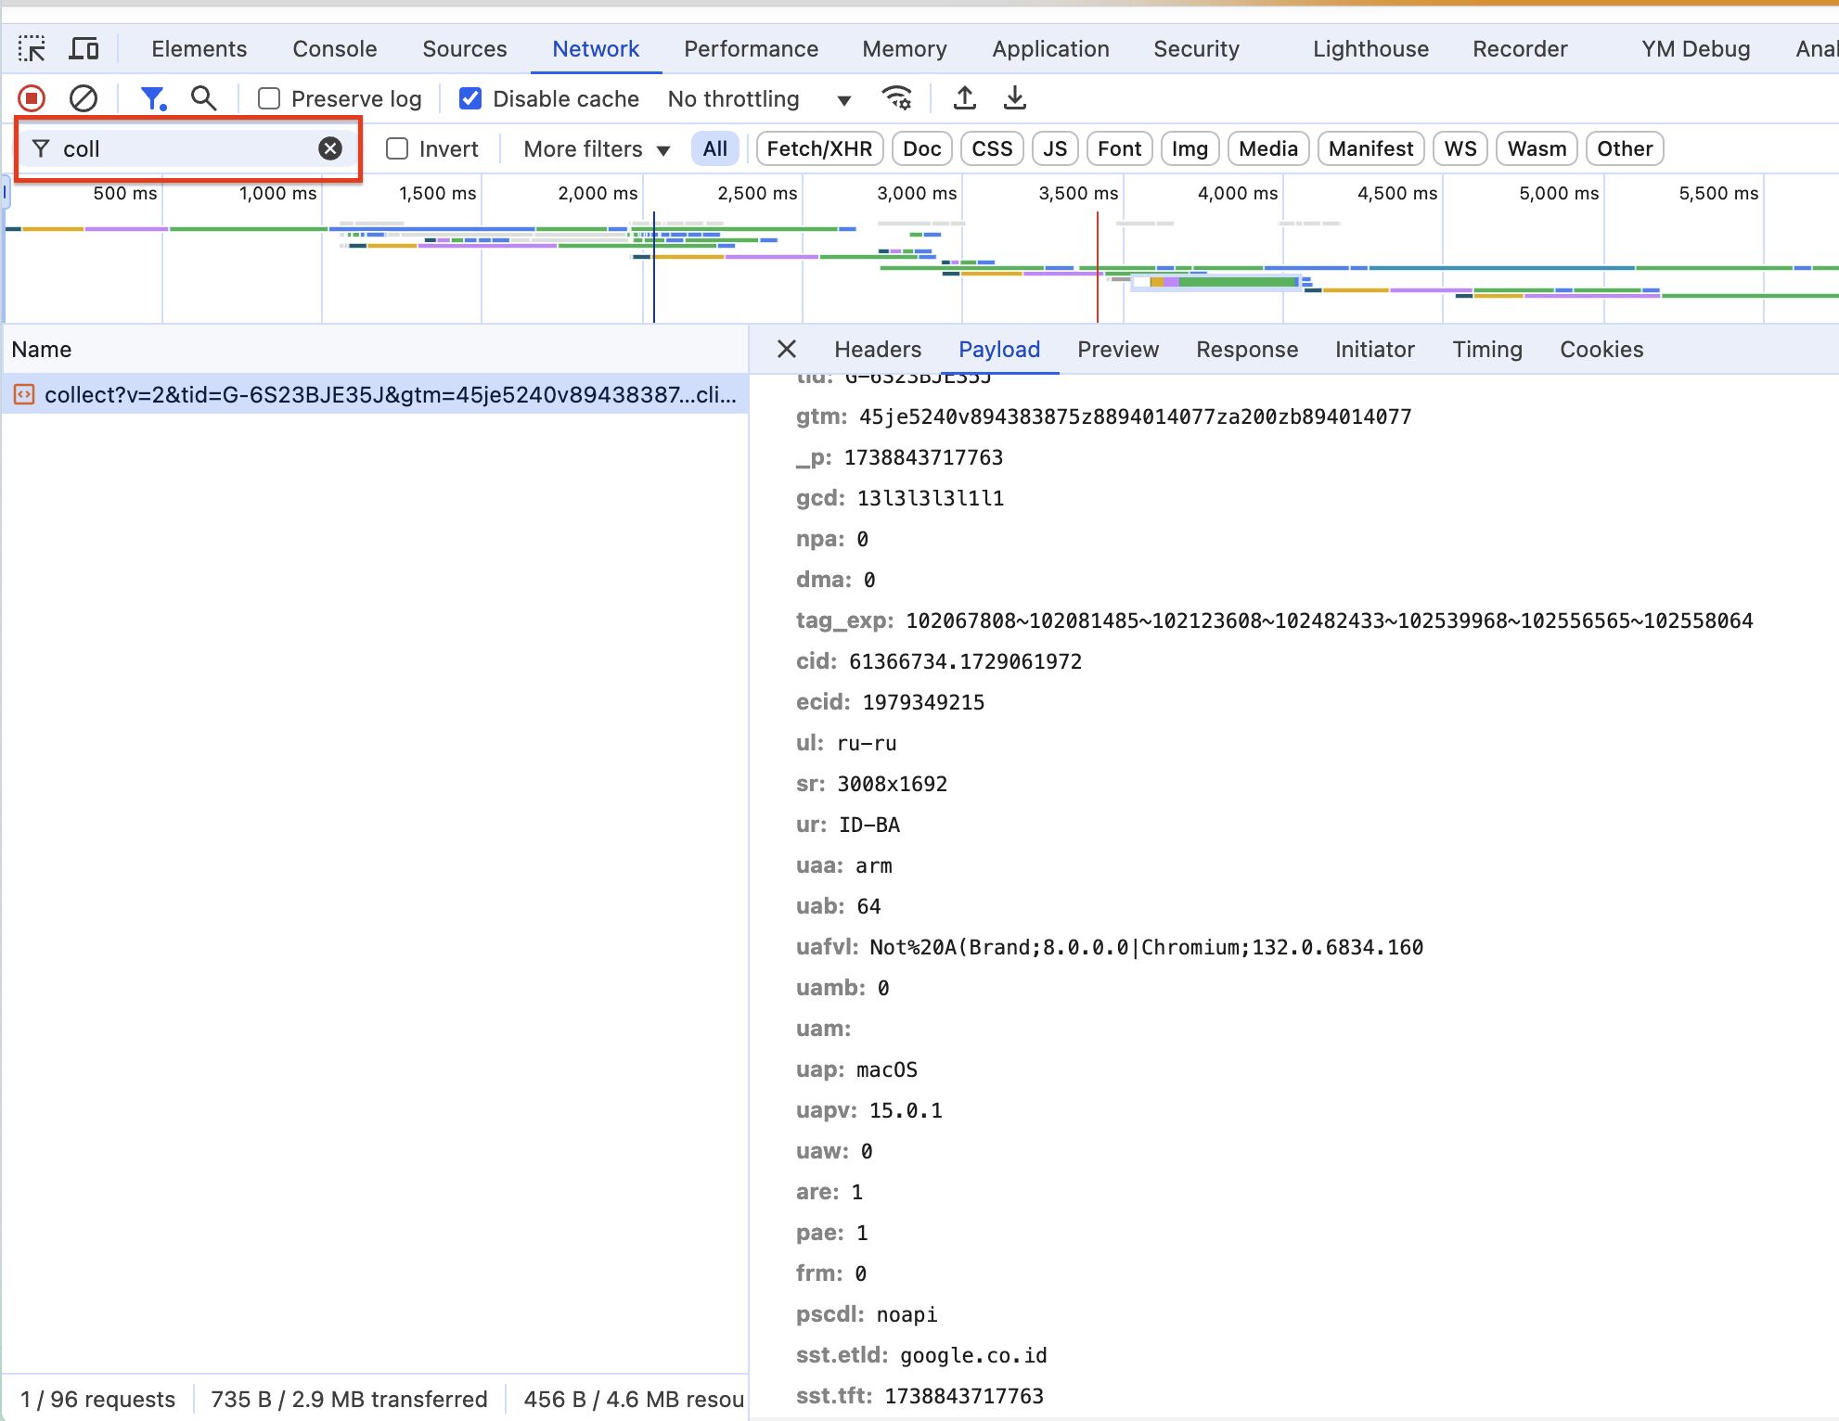Toggle the filter funnel icon
This screenshot has height=1421, width=1839.
152,98
